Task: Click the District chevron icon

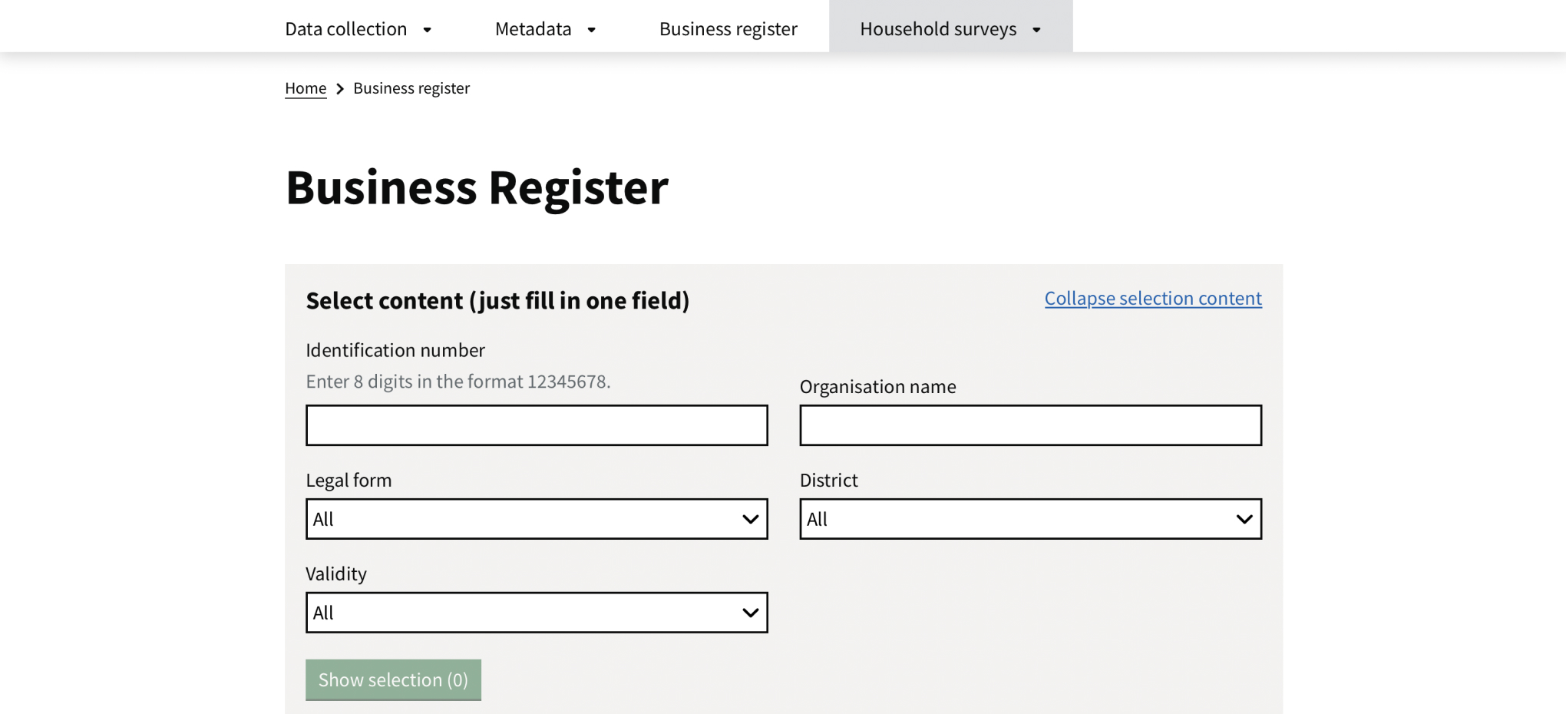Action: 1244,519
